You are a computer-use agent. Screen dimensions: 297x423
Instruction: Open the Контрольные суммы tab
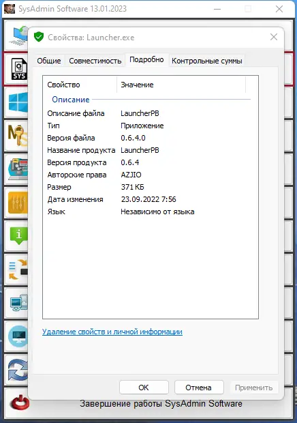point(207,61)
